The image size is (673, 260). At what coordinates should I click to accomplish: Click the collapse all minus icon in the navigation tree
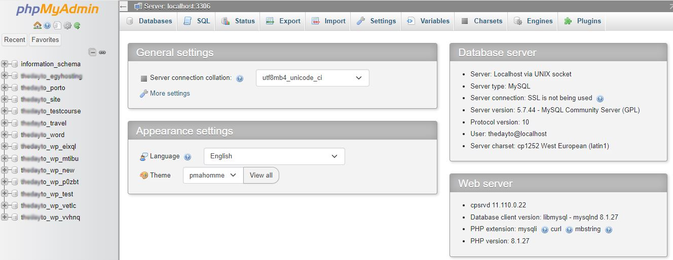click(x=92, y=52)
